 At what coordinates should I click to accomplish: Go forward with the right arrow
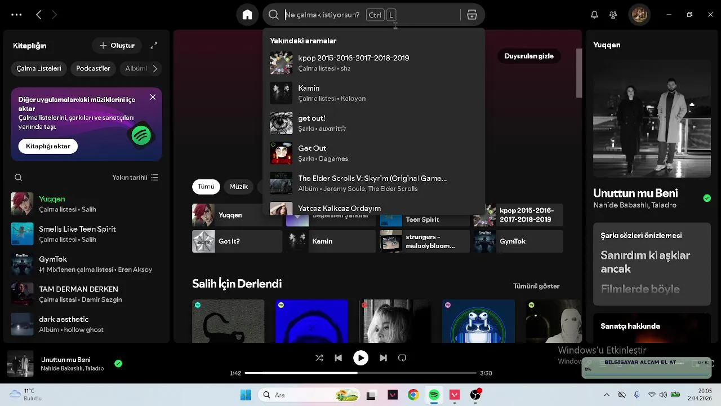click(x=54, y=15)
